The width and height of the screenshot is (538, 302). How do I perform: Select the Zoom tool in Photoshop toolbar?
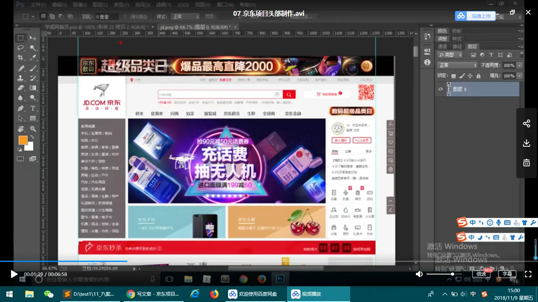33,129
